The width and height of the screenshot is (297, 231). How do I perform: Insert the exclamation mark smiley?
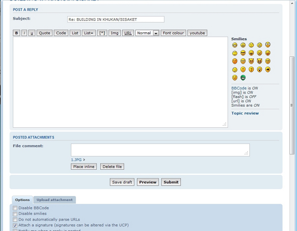coord(243,69)
